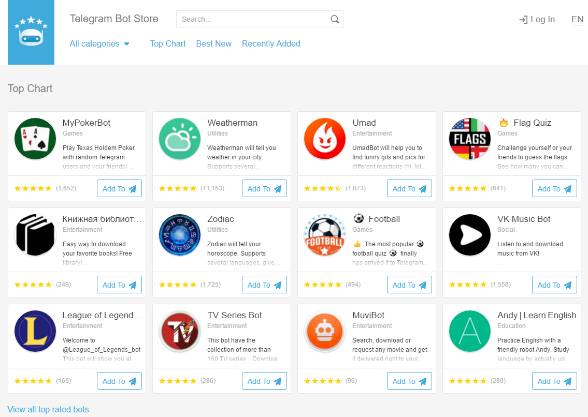Open the VK Music Bot play icon
The width and height of the screenshot is (588, 417).
[x=470, y=235]
